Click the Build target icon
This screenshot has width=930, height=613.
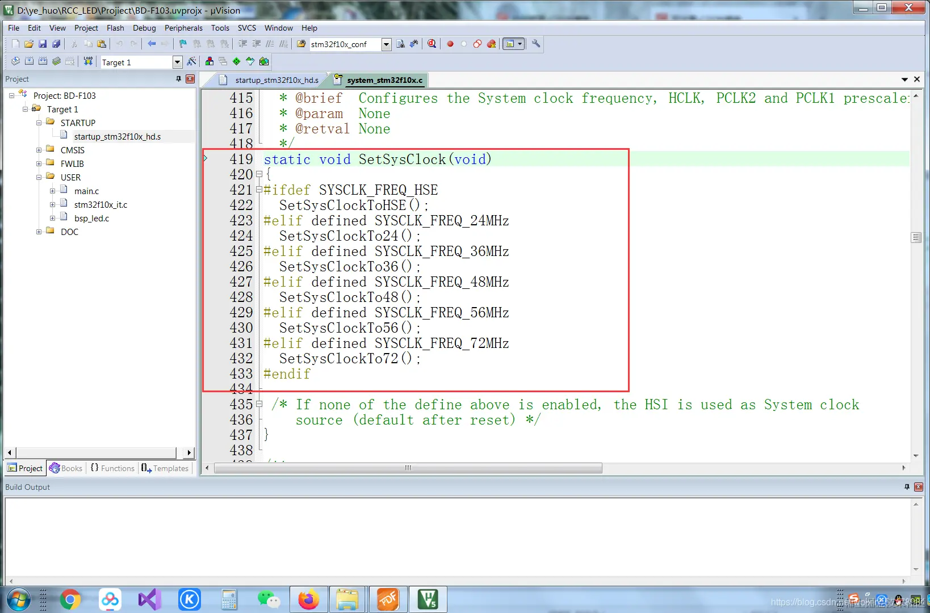(x=29, y=61)
